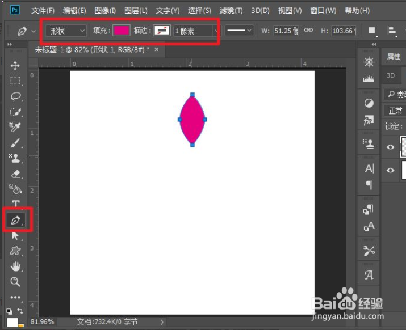Image resolution: width=406 pixels, height=330 pixels.
Task: Open the 帮助(H) menu
Action: pos(357,11)
